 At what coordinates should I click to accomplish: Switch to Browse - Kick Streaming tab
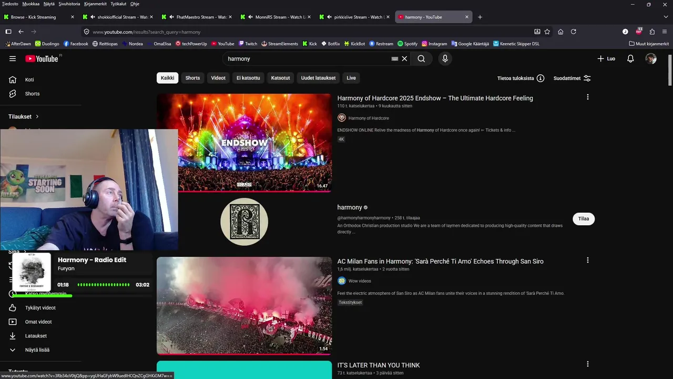click(x=39, y=17)
